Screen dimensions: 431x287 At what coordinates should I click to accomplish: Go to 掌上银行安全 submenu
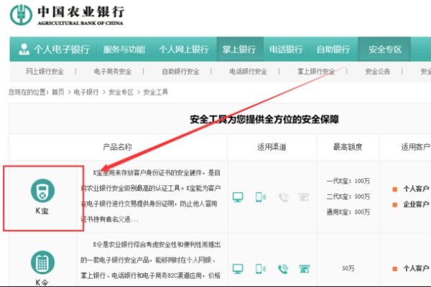pos(316,72)
